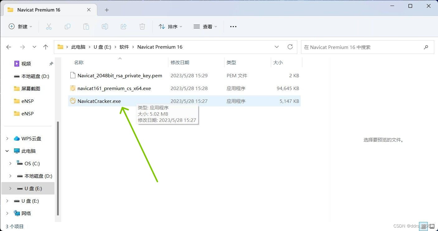Click the sidebar vertical scrollbar
The height and width of the screenshot is (231, 438).
click(58, 168)
